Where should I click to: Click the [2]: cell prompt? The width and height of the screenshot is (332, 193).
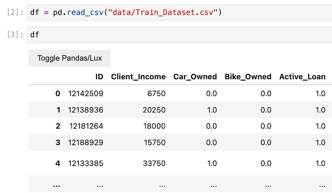(x=15, y=12)
